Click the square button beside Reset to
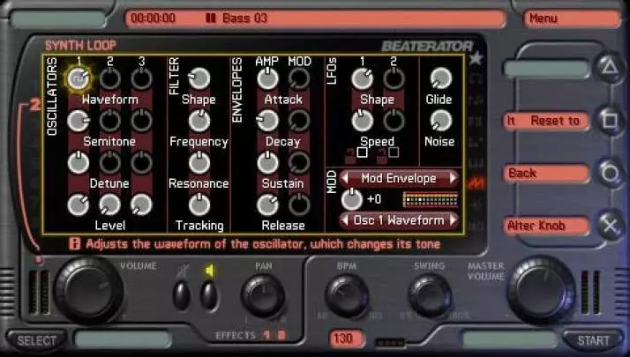 click(610, 120)
